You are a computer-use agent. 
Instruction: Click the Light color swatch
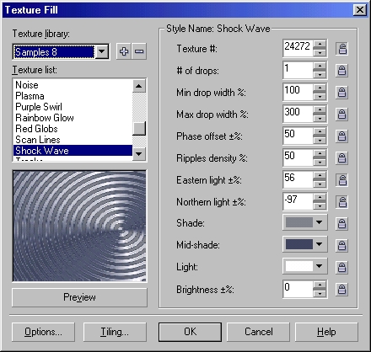click(299, 266)
